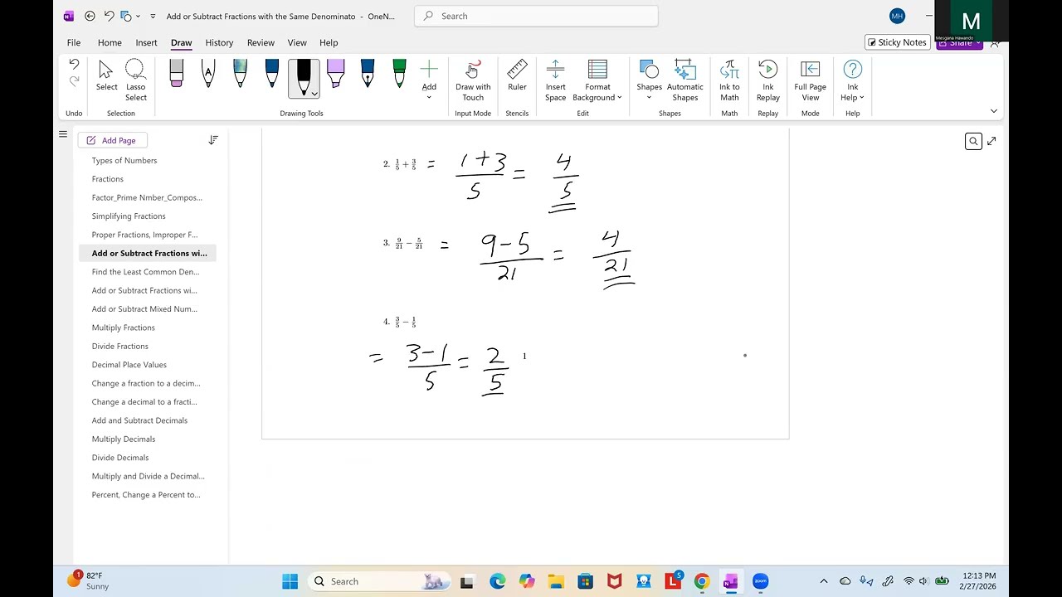
Task: Open the MH account profile
Action: 897,16
